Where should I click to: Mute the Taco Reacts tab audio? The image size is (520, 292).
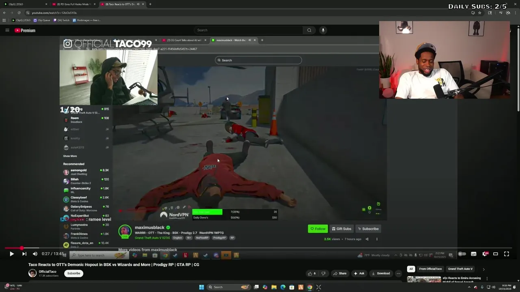(x=138, y=4)
